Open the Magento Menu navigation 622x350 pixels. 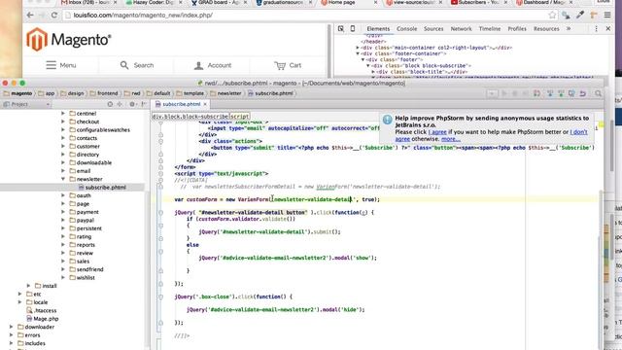click(x=61, y=65)
